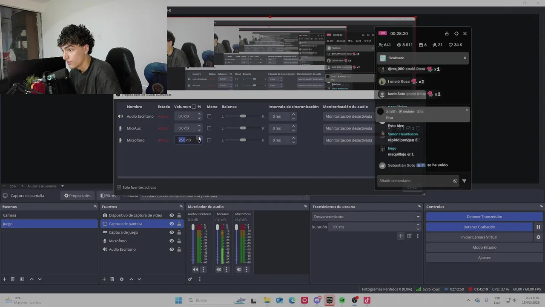Open virtual camera settings gear
Screen dimensions: 545x307
point(538,237)
